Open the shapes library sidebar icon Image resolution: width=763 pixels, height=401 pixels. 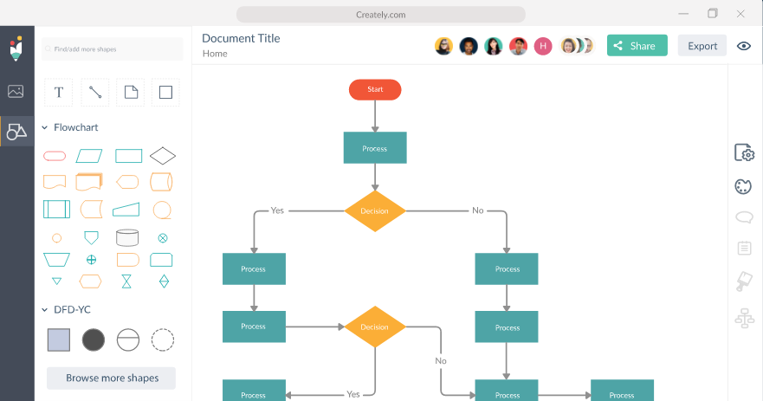pyautogui.click(x=16, y=132)
